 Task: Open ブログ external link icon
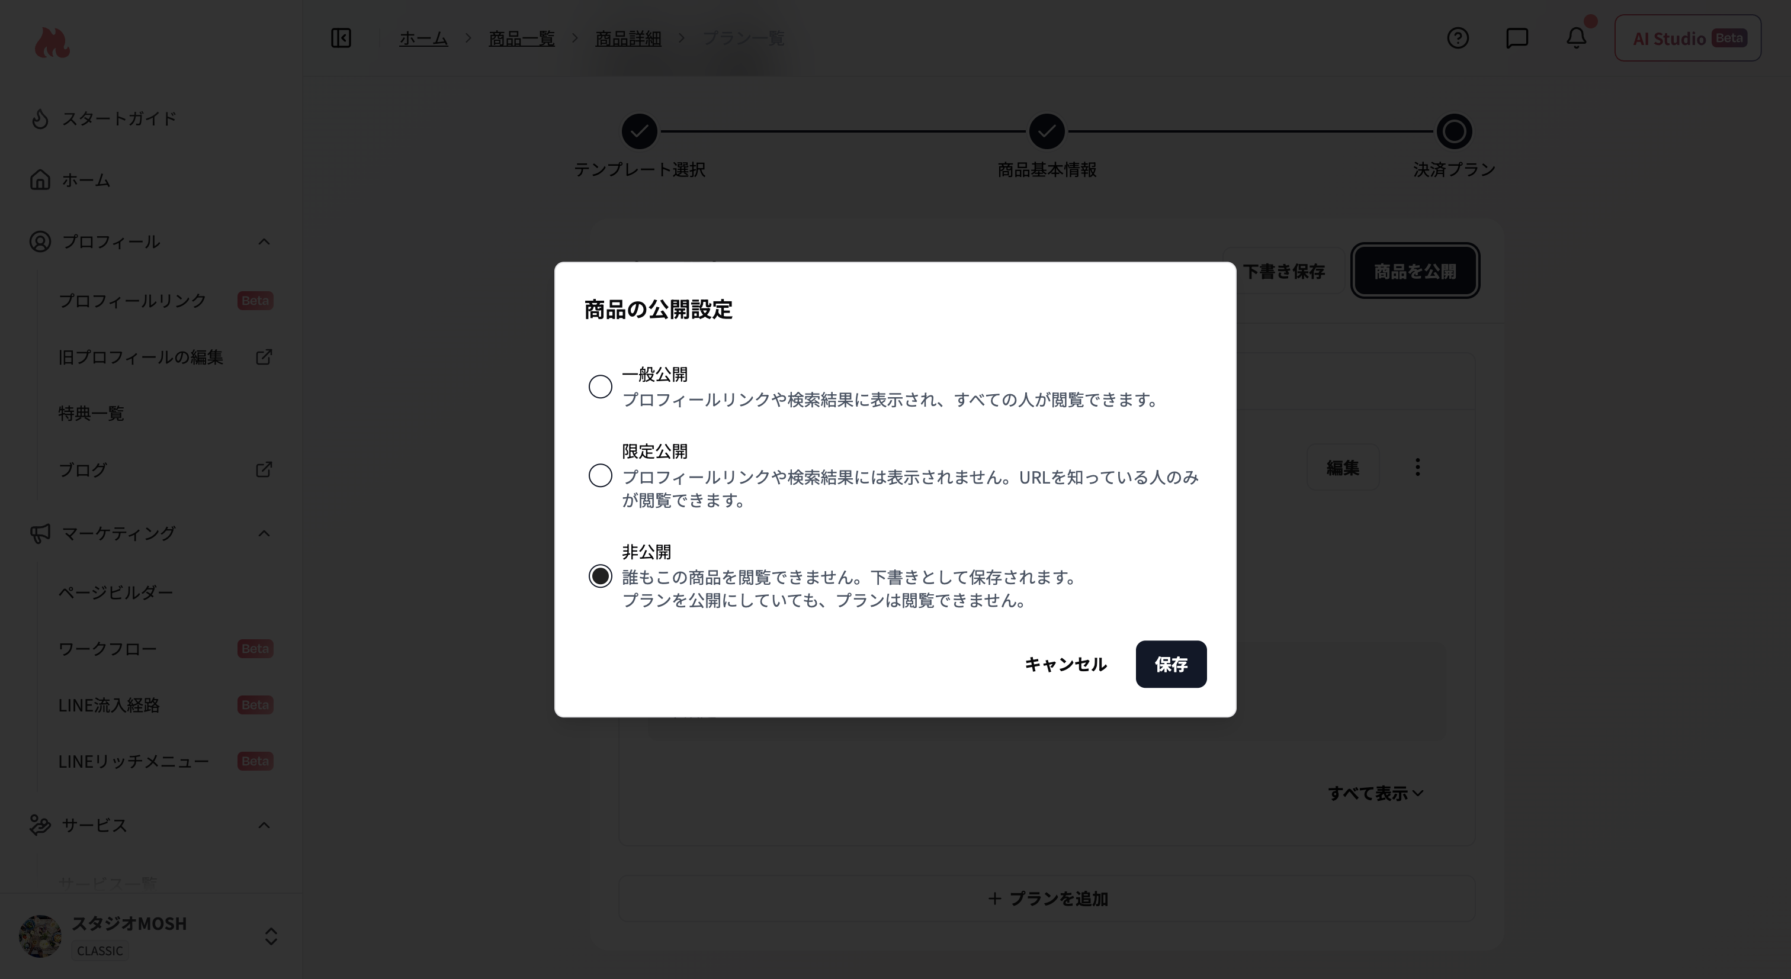click(x=264, y=470)
